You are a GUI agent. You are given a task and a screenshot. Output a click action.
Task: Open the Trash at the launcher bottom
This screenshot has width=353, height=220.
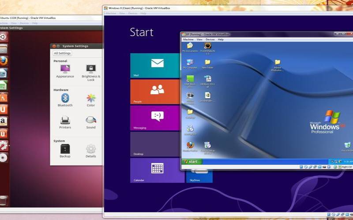(x=4, y=201)
